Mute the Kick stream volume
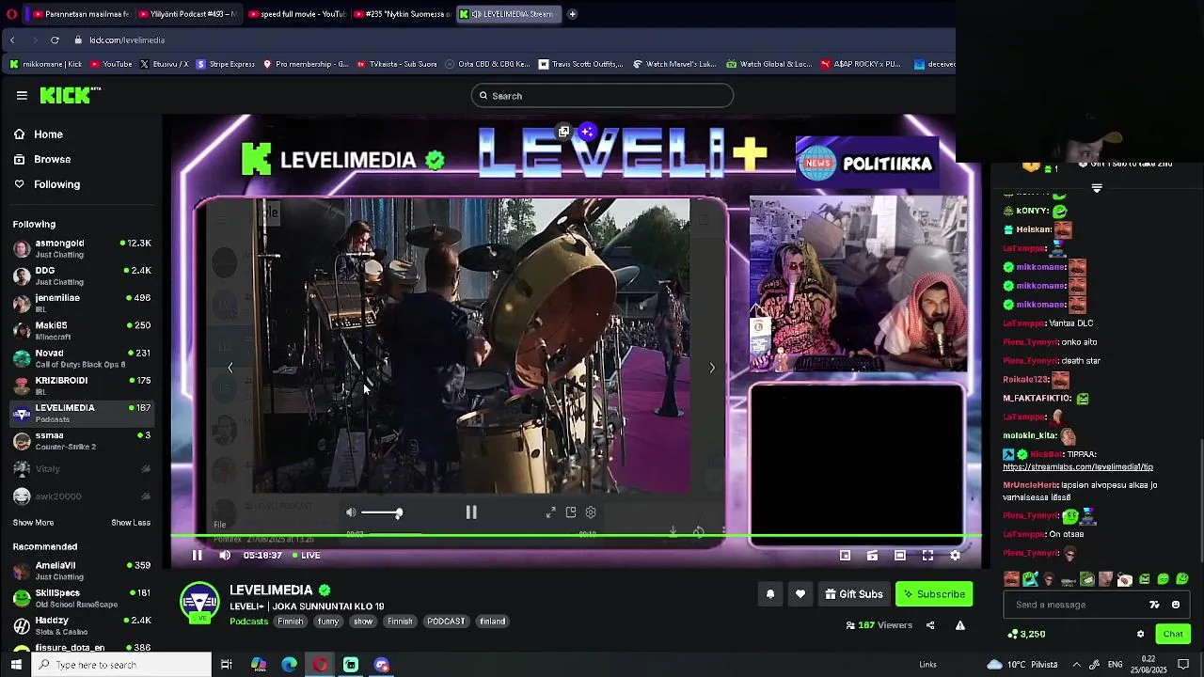1204x677 pixels. tap(225, 556)
